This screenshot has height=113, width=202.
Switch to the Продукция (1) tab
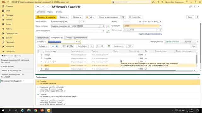(x=43, y=38)
